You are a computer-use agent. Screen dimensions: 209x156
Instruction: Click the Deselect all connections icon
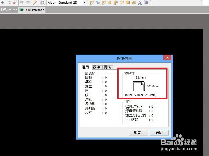tap(9, 2)
